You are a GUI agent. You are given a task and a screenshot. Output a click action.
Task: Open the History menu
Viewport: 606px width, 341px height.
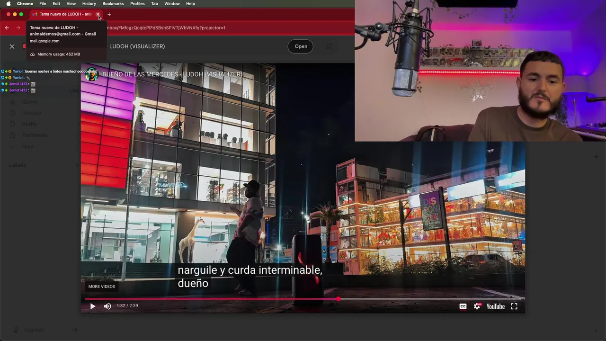click(89, 4)
